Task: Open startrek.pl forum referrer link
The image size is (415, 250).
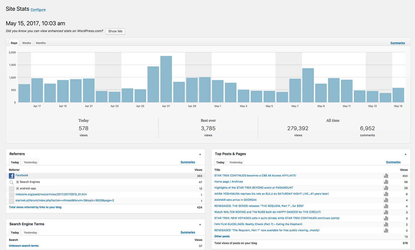Action: (x=65, y=201)
